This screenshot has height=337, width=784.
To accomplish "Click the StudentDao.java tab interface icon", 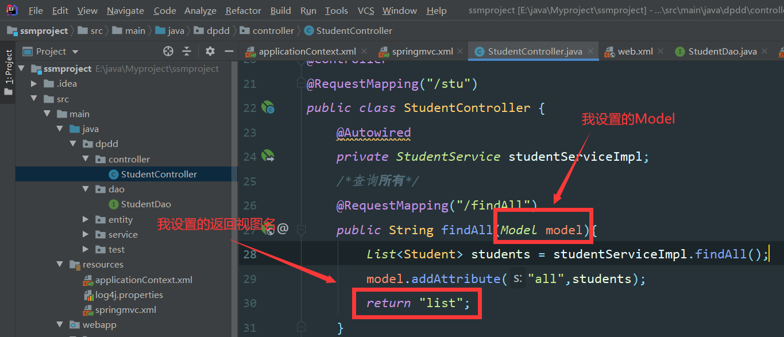I will point(680,51).
